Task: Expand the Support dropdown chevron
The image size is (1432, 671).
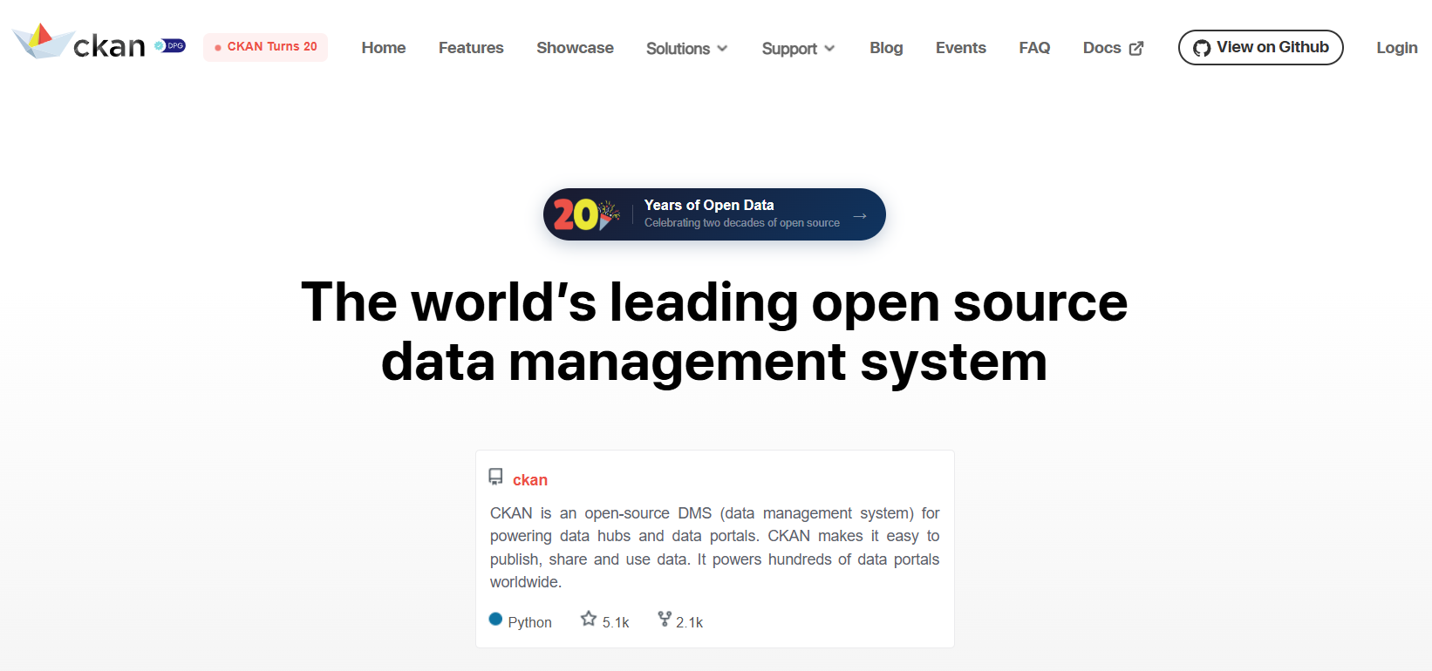Action: pyautogui.click(x=829, y=49)
